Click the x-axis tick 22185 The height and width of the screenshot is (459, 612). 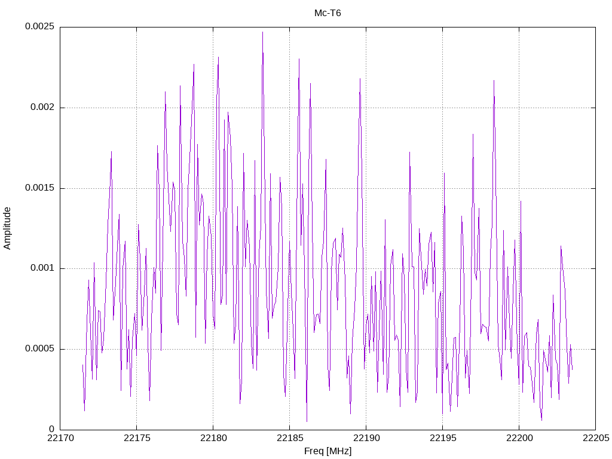290,438
